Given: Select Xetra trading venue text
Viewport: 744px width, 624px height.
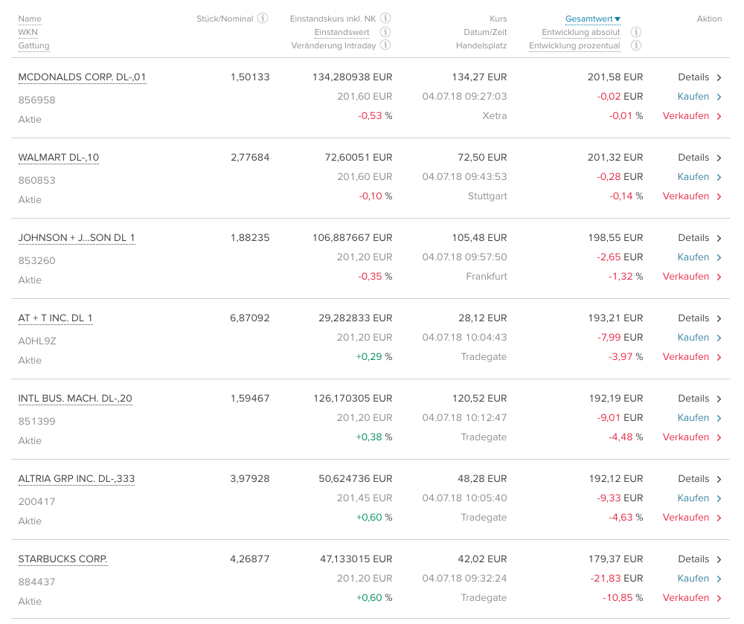Looking at the screenshot, I should point(495,116).
